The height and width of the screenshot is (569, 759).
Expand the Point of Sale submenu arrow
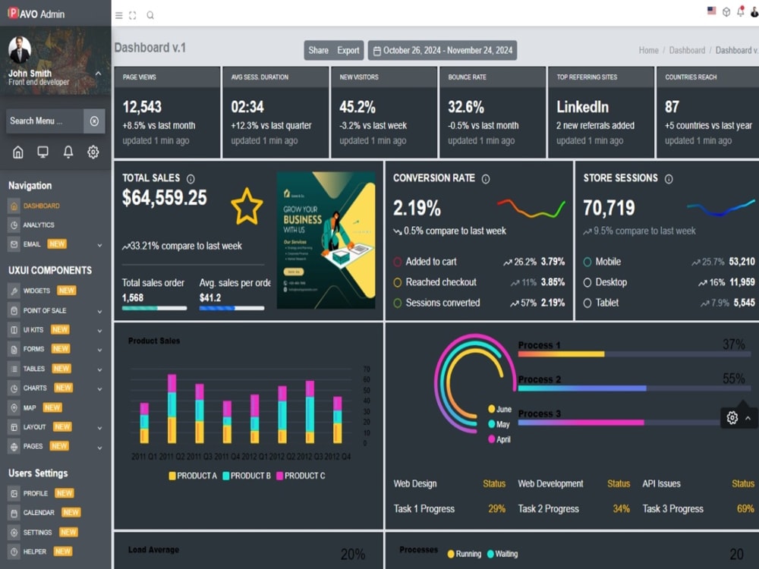point(99,312)
